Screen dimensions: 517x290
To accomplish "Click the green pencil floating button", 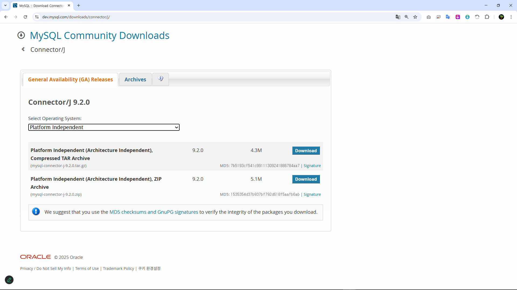I will click(9, 280).
